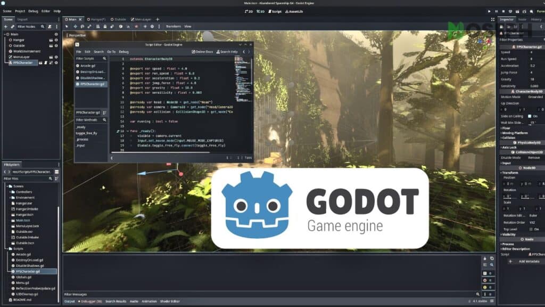The image size is (545, 307).
Task: Switch to the Script workspace
Action: [x=275, y=12]
